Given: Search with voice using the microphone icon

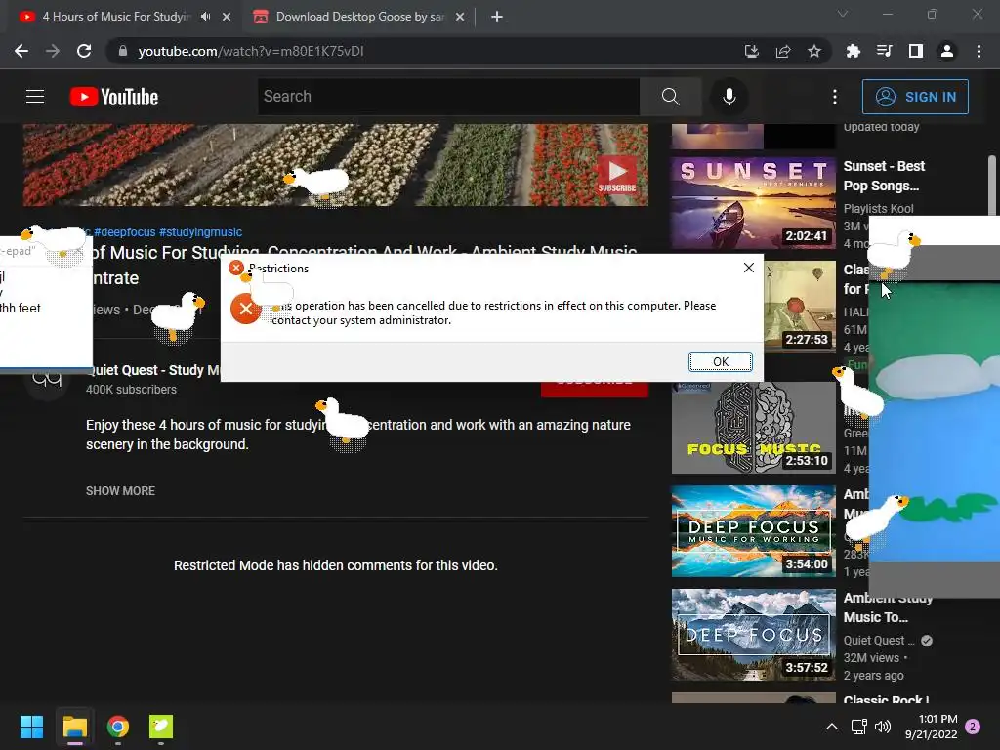Looking at the screenshot, I should pos(729,97).
